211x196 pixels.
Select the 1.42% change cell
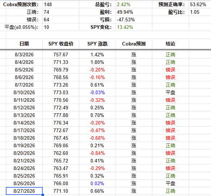pos(97,55)
